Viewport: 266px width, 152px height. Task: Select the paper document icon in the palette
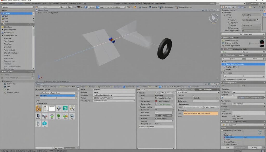coord(45,108)
